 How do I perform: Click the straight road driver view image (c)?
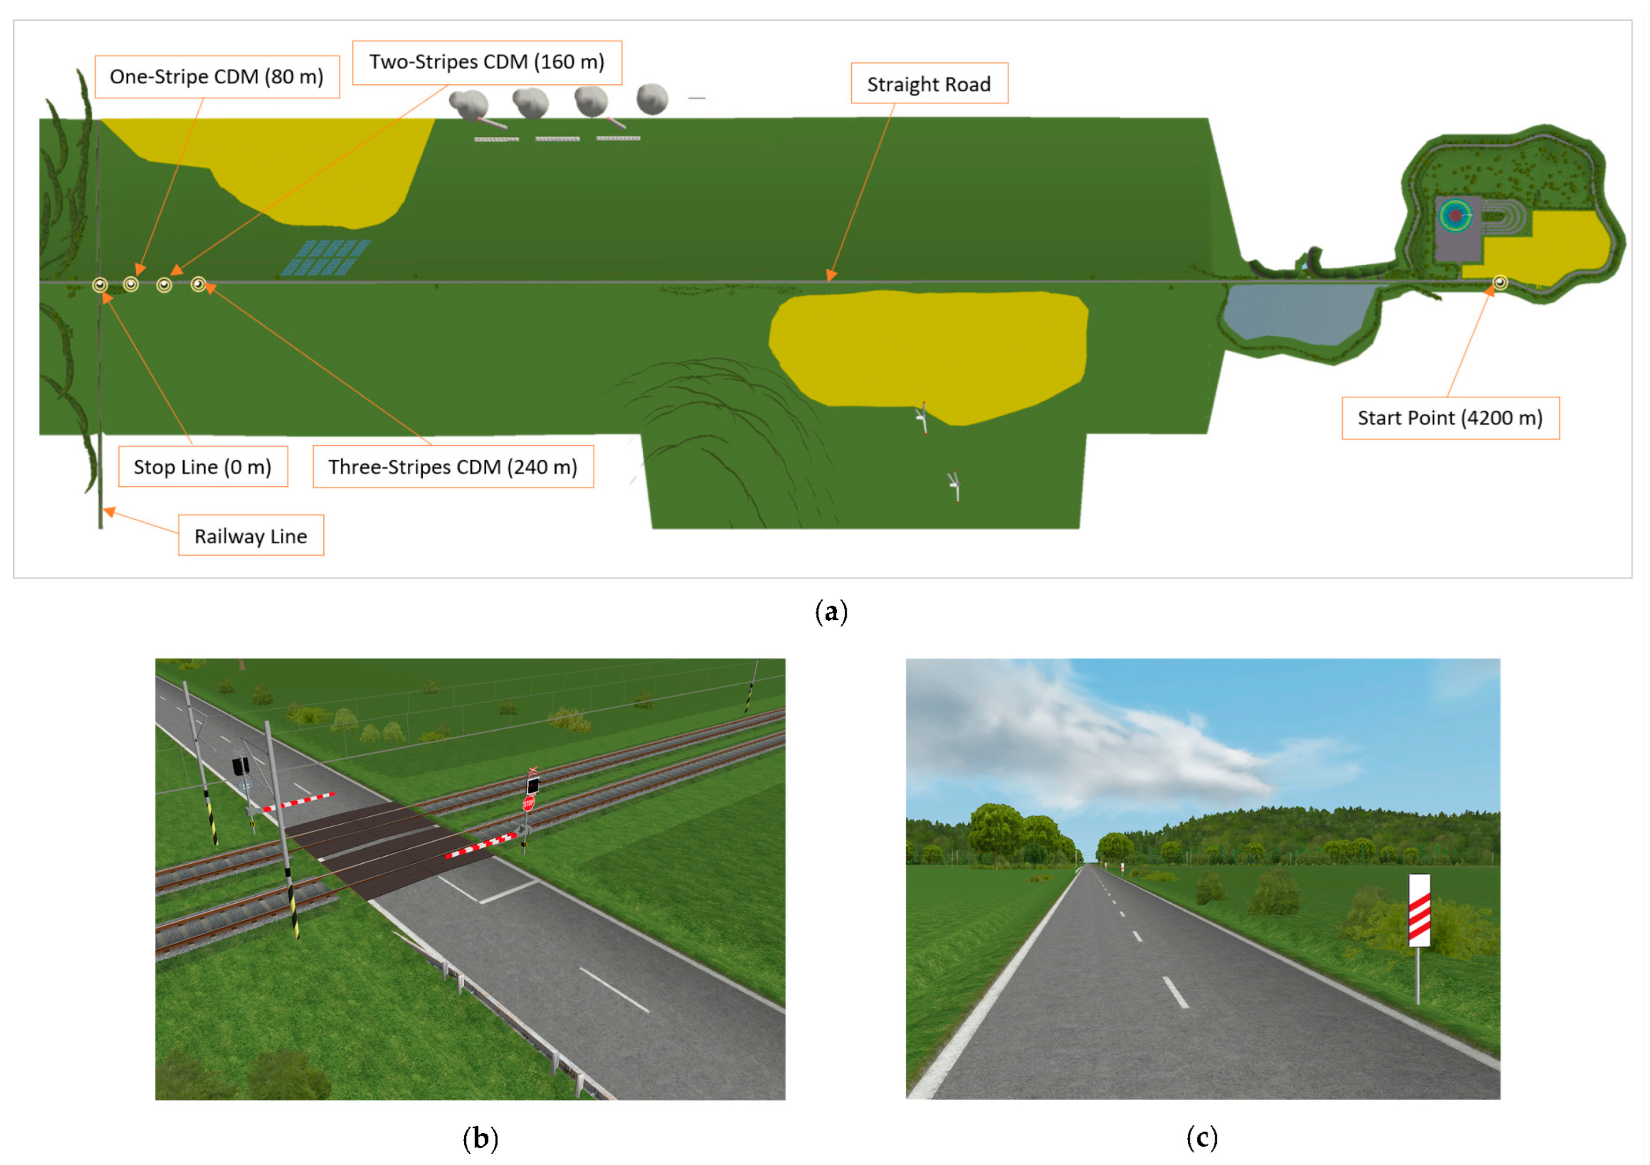pyautogui.click(x=1202, y=878)
